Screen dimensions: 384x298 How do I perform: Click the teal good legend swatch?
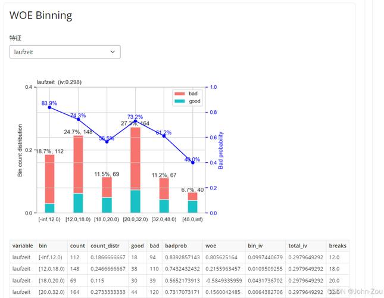(x=180, y=101)
